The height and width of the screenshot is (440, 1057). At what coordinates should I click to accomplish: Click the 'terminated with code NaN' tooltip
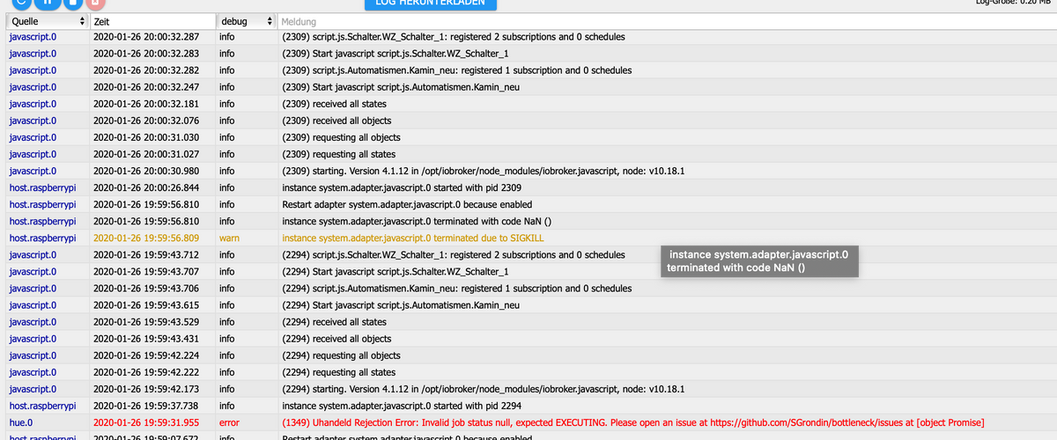pos(759,261)
